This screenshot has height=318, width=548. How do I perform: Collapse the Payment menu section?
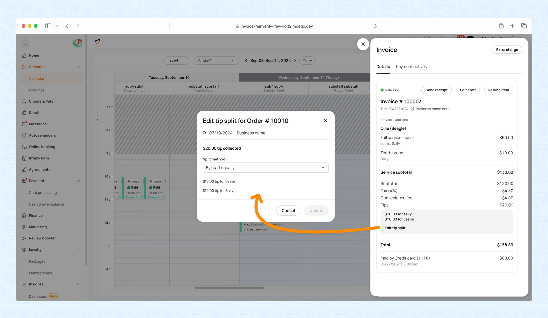click(x=78, y=181)
